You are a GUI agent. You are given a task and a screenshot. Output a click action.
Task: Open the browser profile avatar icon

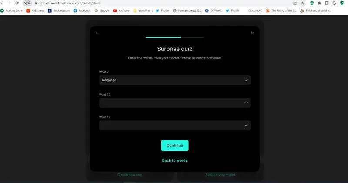(334, 3)
